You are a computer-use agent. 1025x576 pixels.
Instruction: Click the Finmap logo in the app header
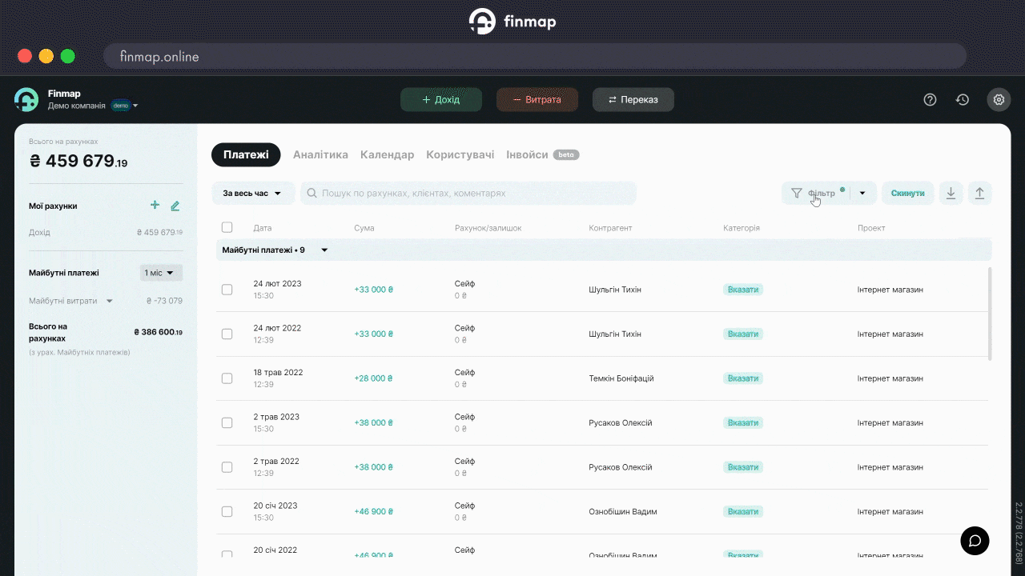[x=26, y=99]
